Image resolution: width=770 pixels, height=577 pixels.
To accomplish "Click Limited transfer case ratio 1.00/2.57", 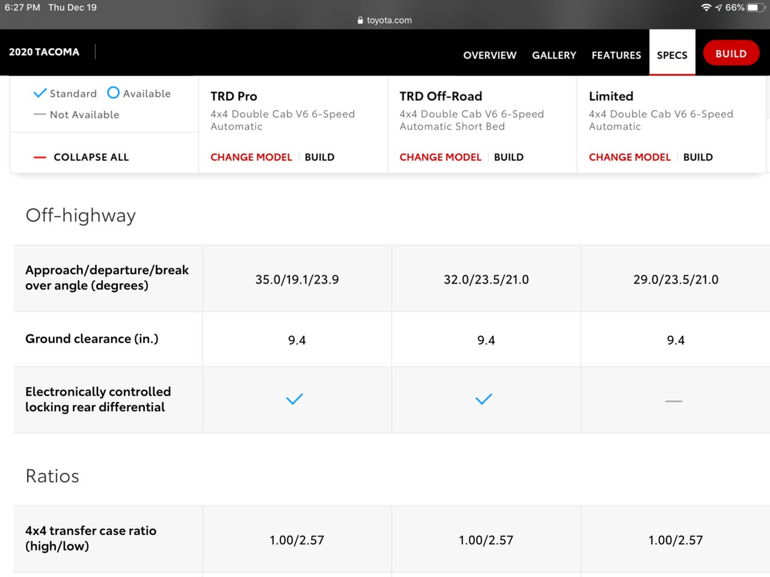I will [676, 540].
